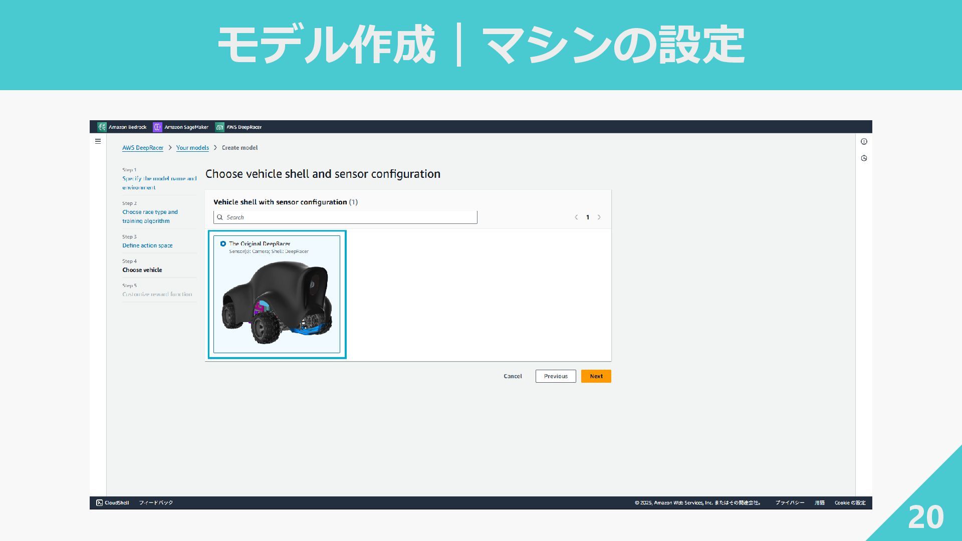Open Your models breadcrumb link
962x541 pixels.
click(192, 148)
